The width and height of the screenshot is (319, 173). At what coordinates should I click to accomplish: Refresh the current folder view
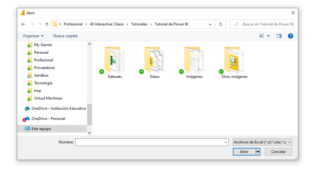point(220,24)
